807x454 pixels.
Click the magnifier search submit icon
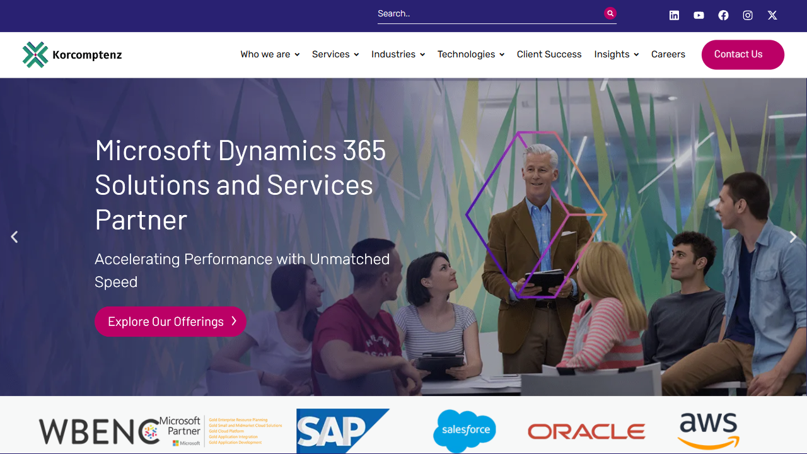coord(610,13)
